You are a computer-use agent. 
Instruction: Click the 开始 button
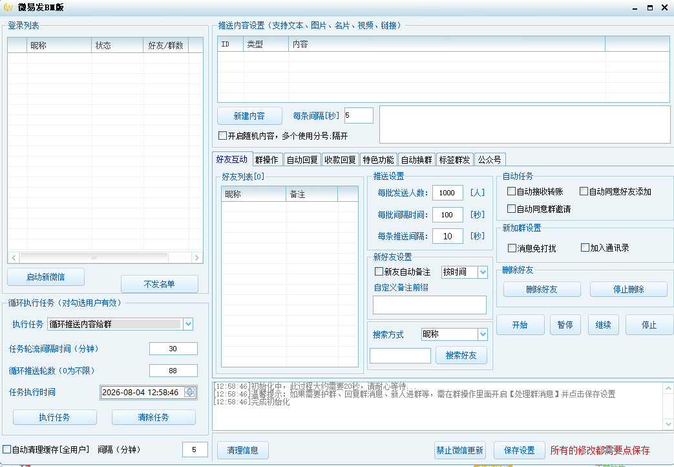tap(520, 325)
